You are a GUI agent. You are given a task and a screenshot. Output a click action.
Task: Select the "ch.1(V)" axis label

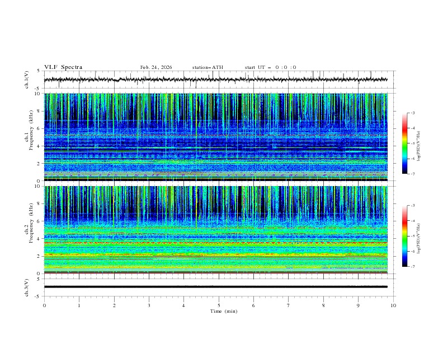click(27, 80)
